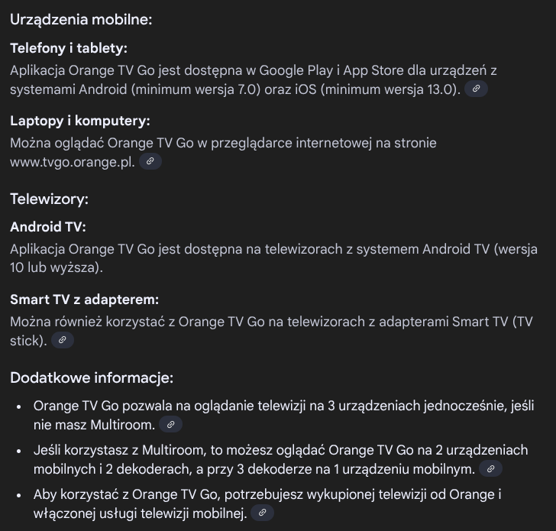
Task: Click bullet marker of the 3 urządzeniach item
Action: point(19,406)
